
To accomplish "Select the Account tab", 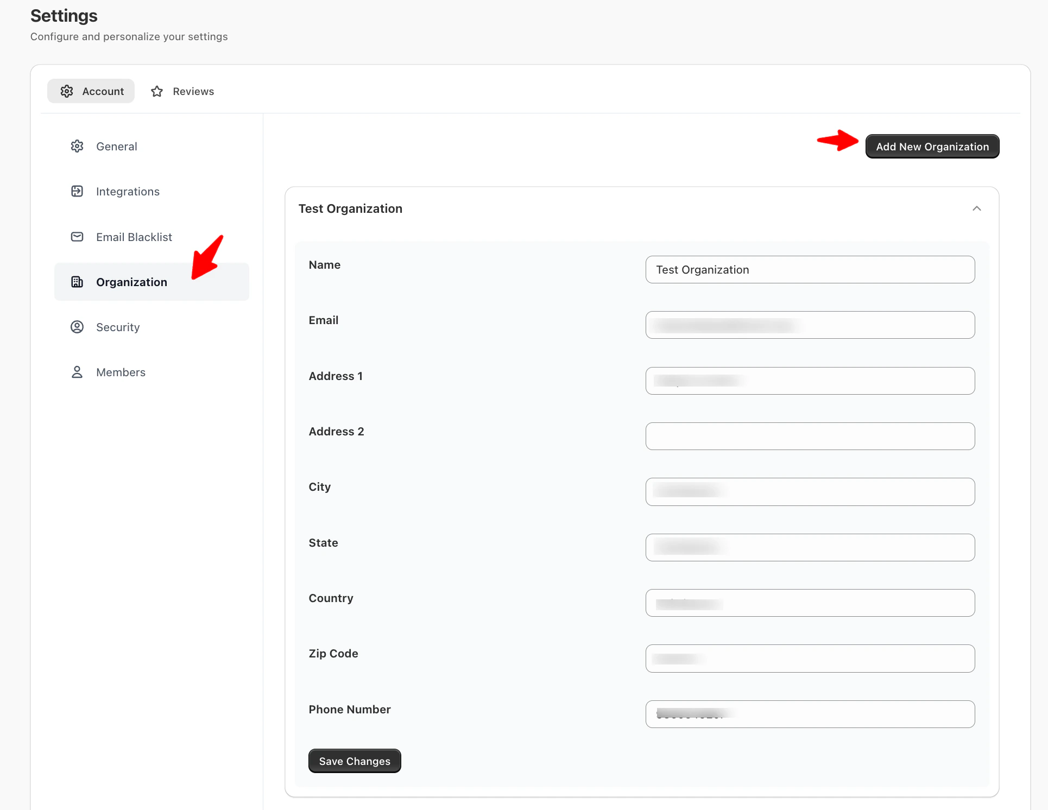I will pyautogui.click(x=91, y=91).
